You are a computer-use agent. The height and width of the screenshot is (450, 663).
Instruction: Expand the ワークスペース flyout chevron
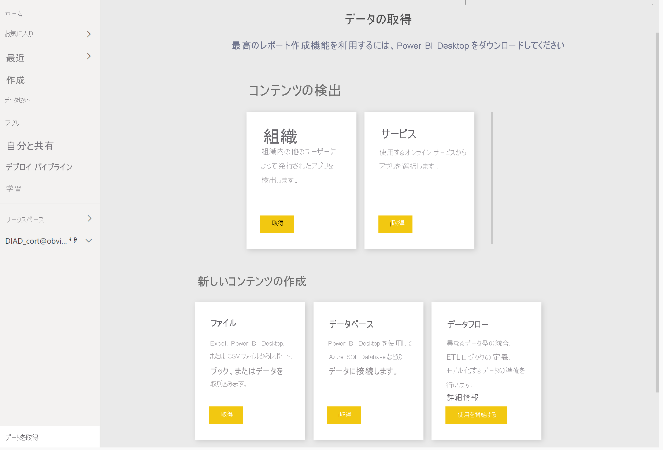89,218
